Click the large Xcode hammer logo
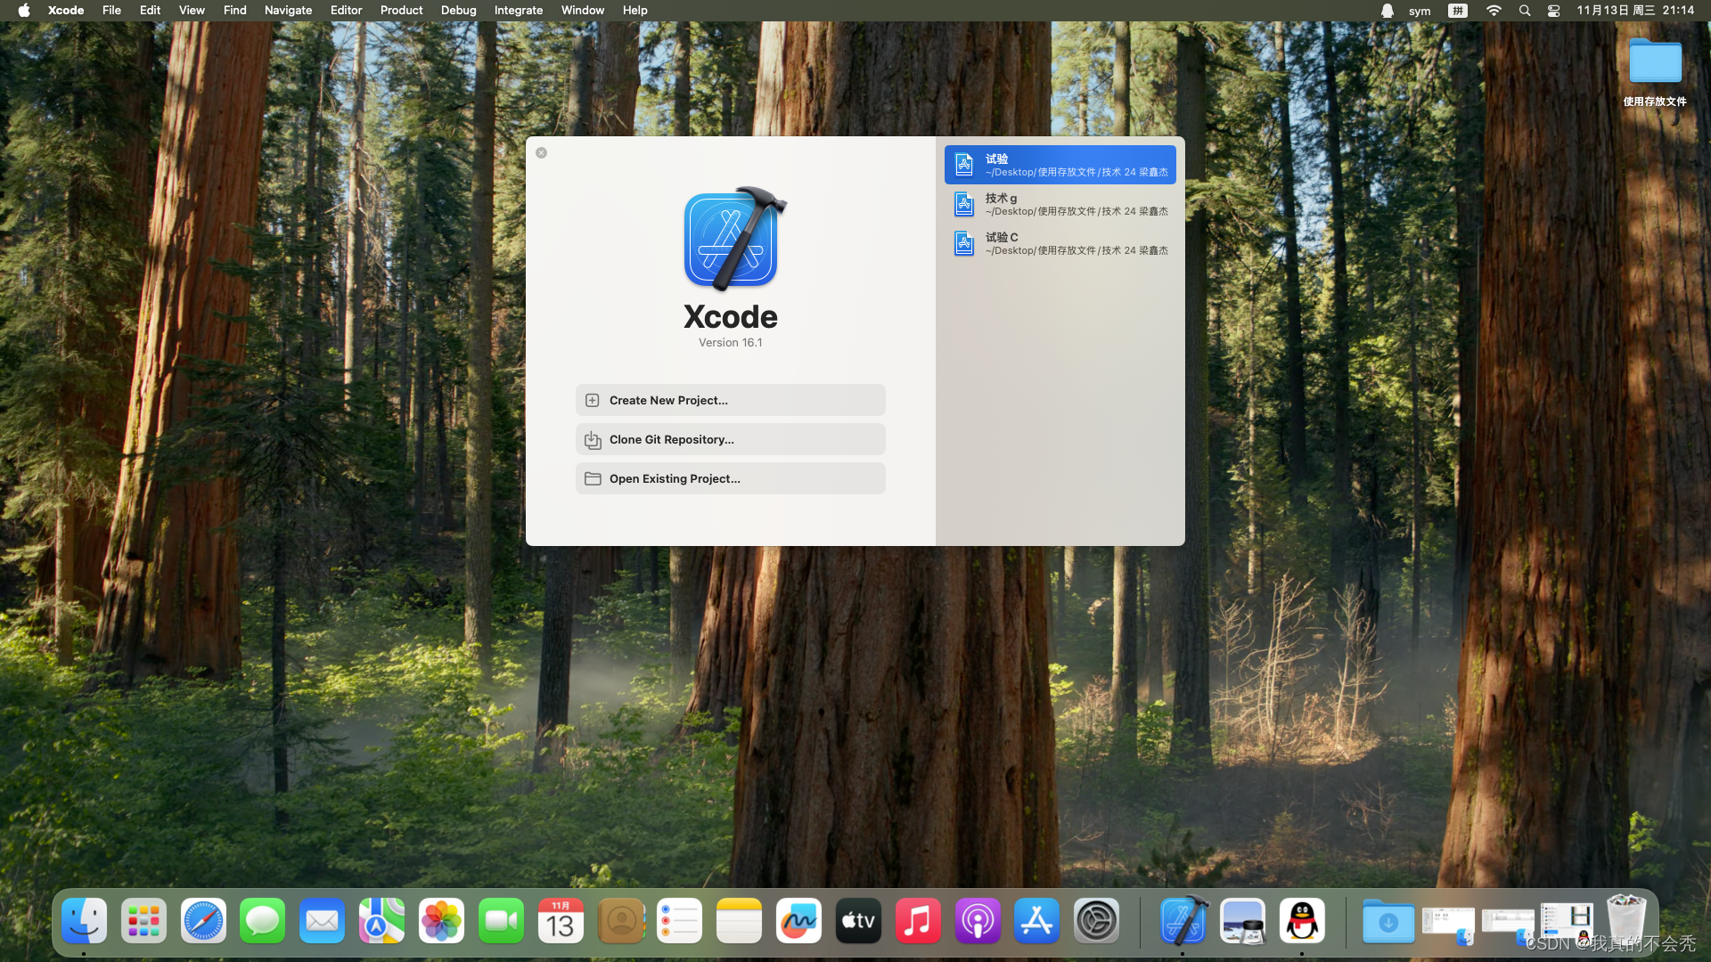 tap(734, 239)
